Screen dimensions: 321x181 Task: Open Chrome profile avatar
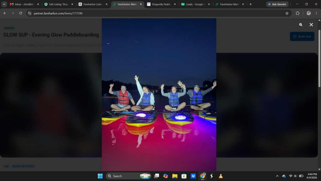309,13
